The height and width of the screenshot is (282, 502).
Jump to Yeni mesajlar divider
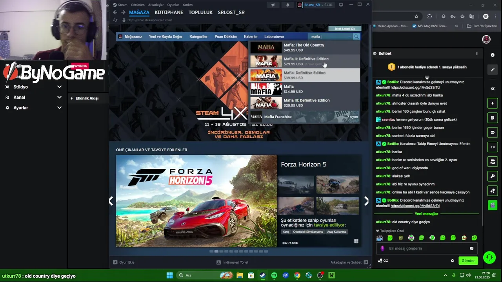426,214
